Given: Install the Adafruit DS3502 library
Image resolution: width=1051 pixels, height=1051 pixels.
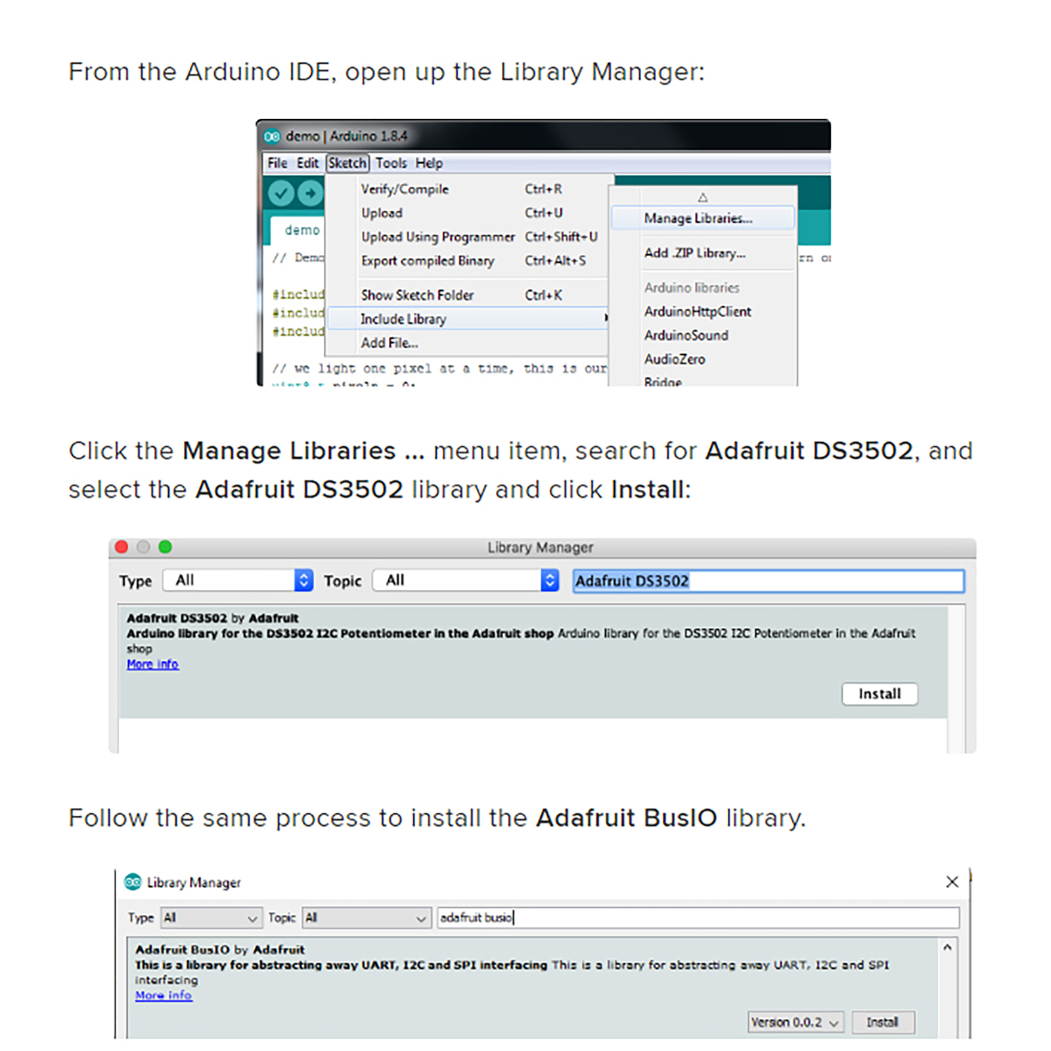Looking at the screenshot, I should click(x=879, y=694).
